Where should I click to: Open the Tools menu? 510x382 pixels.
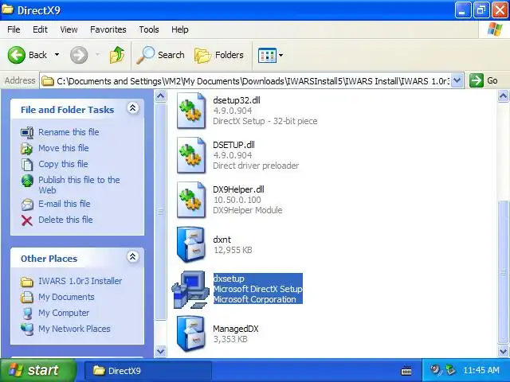click(x=149, y=29)
